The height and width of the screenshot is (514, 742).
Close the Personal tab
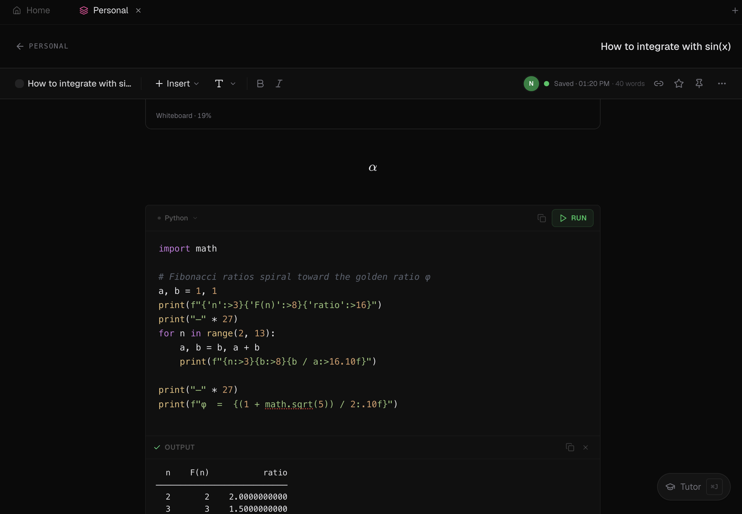pos(138,10)
